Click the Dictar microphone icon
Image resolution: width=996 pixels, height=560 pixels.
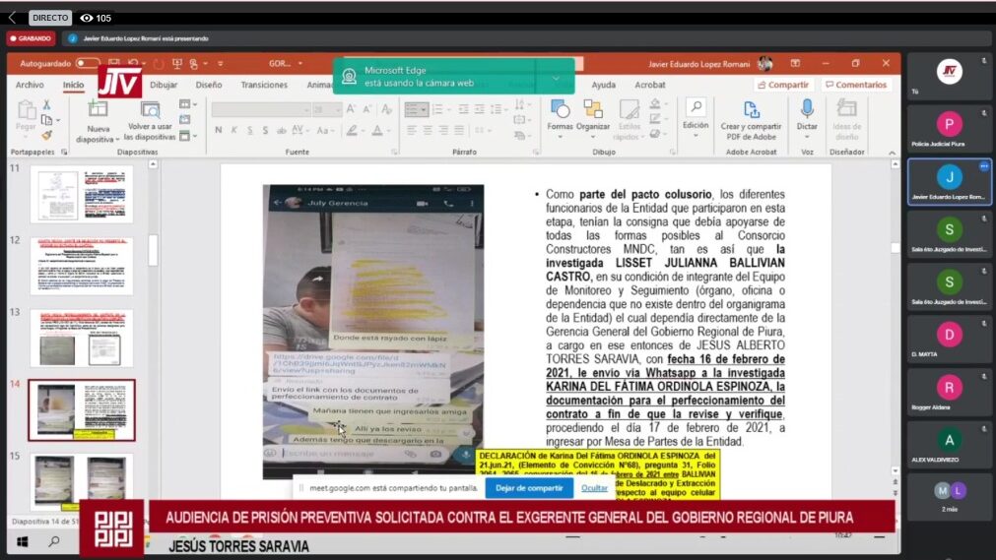coord(807,109)
